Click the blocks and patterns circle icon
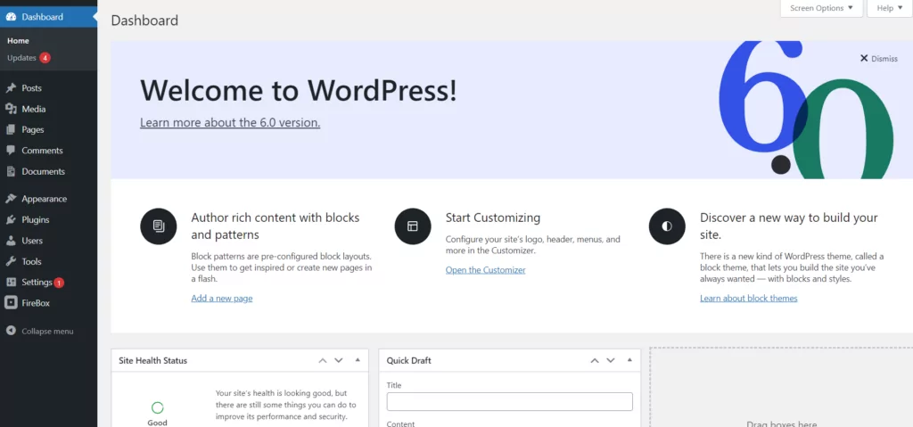The width and height of the screenshot is (913, 427). 159,226
